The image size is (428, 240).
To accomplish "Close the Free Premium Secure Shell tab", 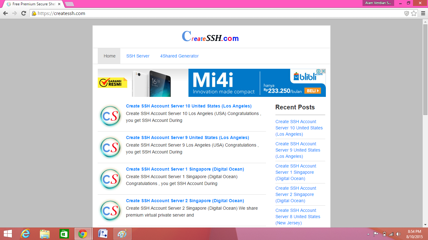I will [59, 4].
